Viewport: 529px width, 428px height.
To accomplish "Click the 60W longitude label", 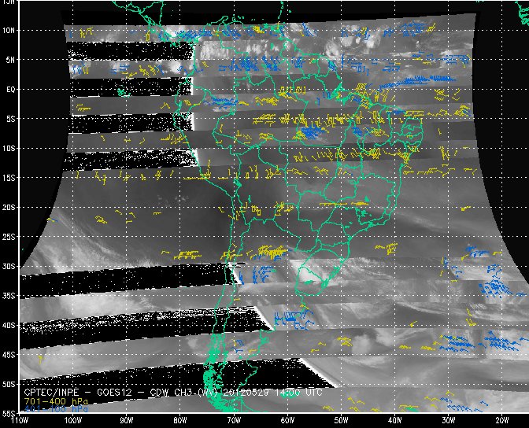I will 288,420.
